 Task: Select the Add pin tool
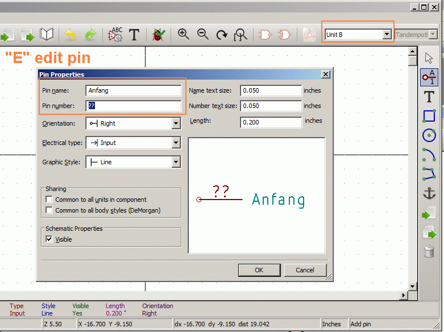429,77
